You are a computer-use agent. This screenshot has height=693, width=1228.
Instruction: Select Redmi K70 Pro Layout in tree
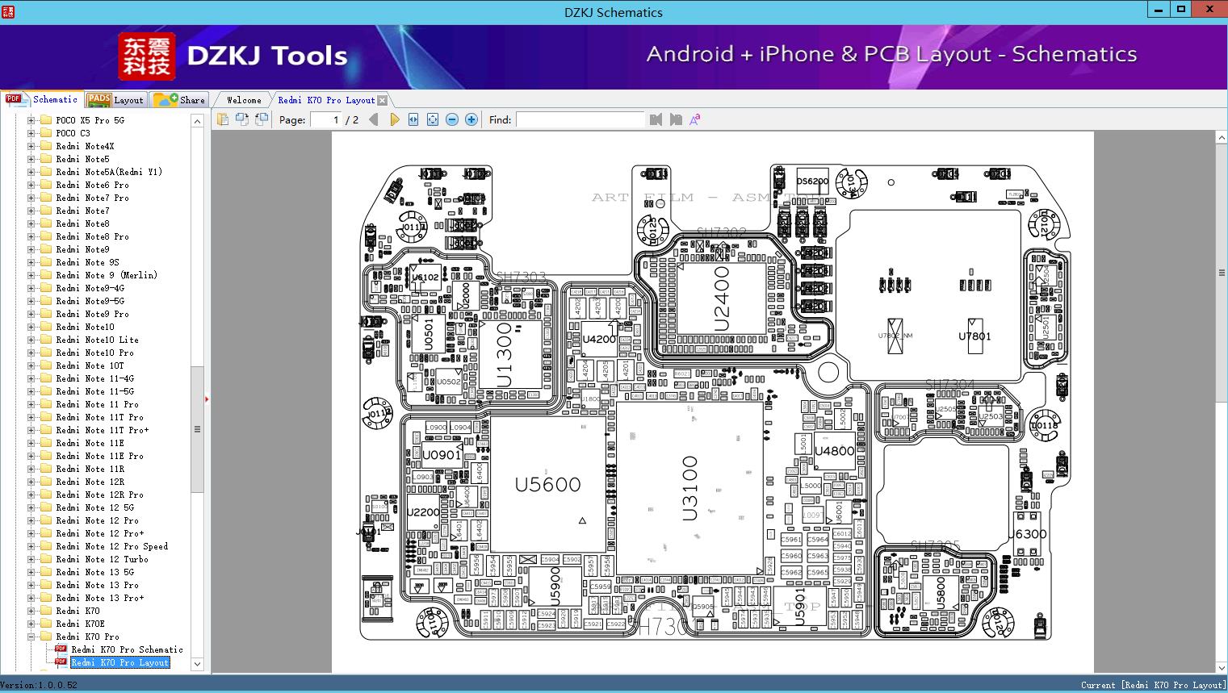pyautogui.click(x=120, y=662)
